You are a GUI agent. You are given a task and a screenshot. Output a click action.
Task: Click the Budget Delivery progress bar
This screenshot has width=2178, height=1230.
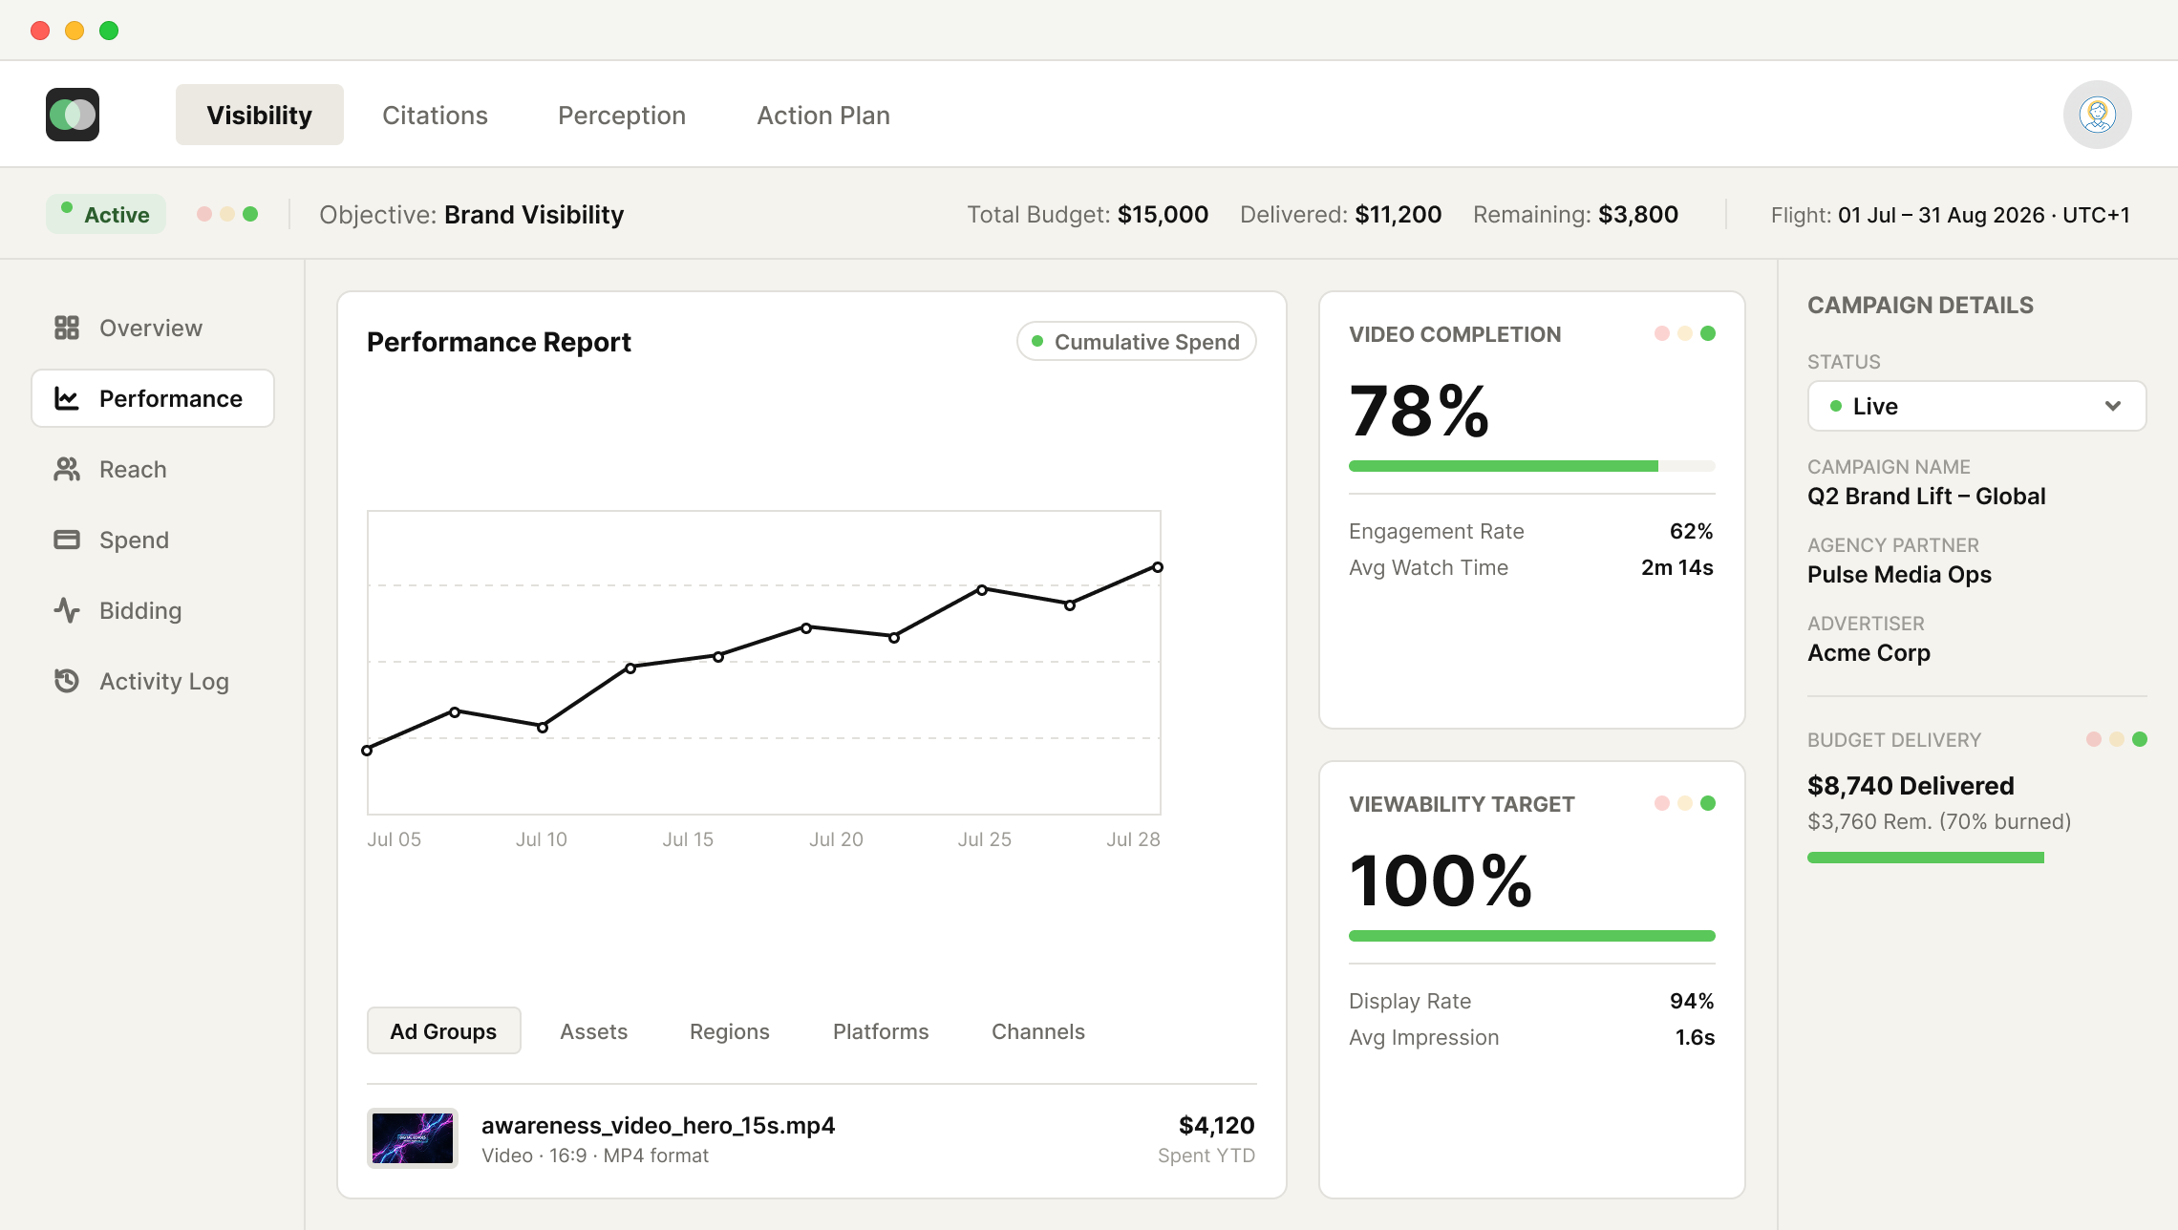coord(1926,858)
